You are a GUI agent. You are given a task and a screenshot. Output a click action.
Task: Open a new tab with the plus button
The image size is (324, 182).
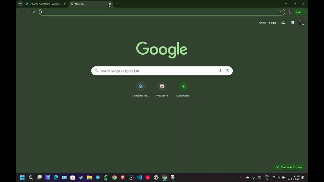tap(117, 4)
